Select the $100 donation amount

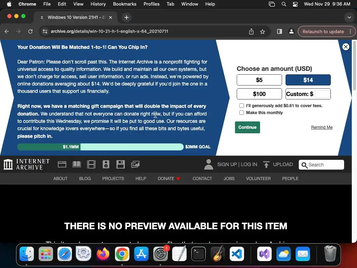pos(259,94)
